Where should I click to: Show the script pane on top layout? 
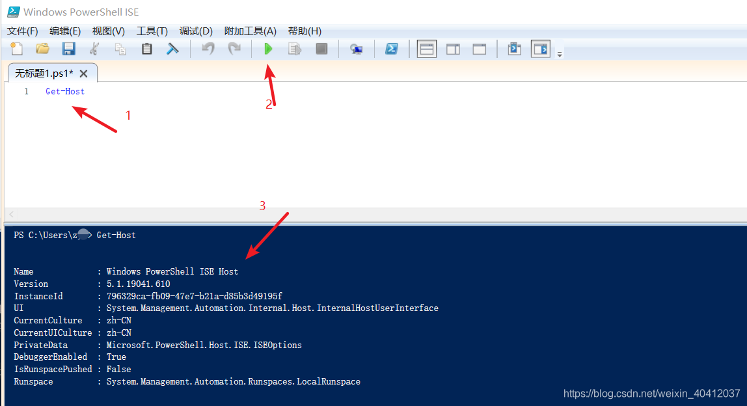(426, 49)
